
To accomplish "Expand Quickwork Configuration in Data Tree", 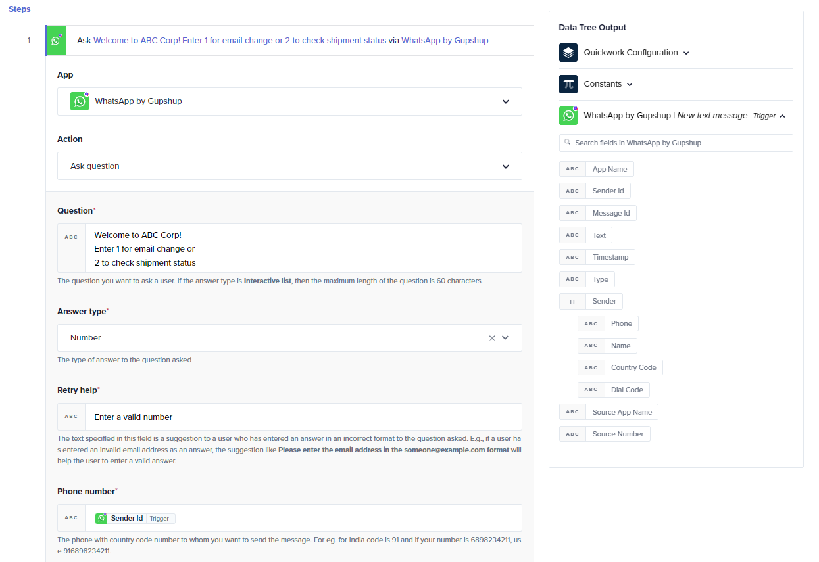I will click(686, 53).
